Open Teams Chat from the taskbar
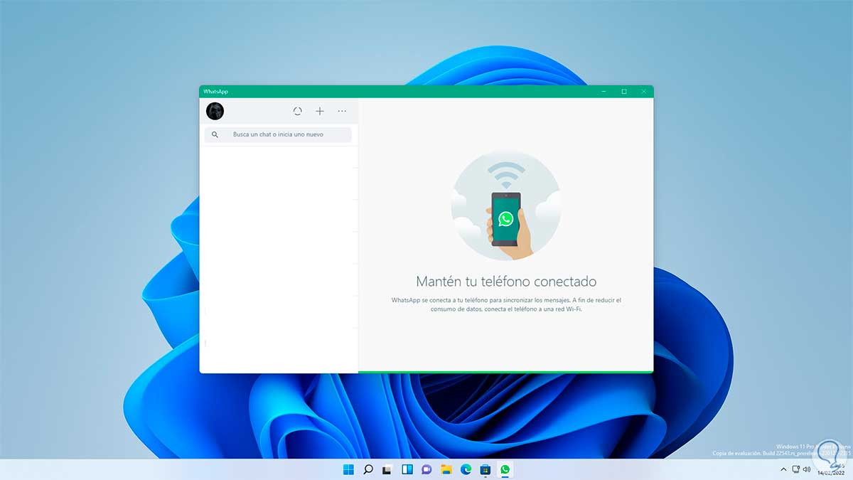This screenshot has height=480, width=853. [x=426, y=469]
